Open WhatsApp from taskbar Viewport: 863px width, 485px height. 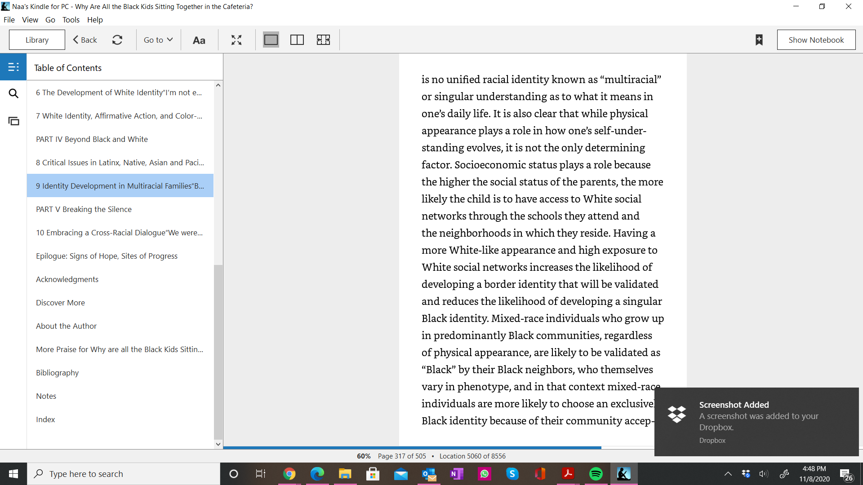click(485, 474)
